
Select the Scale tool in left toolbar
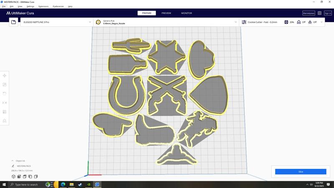pos(5,85)
